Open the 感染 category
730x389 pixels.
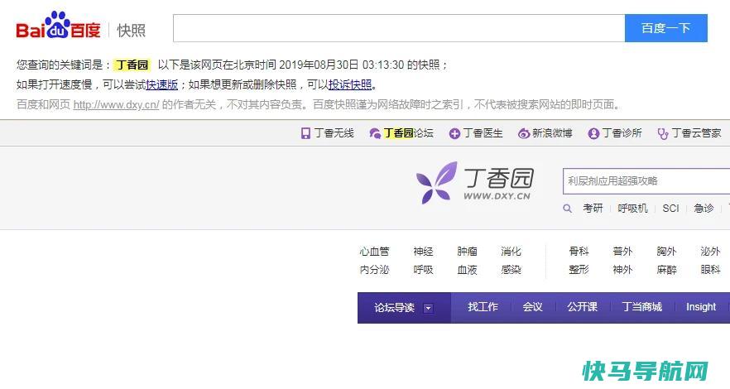(x=511, y=270)
